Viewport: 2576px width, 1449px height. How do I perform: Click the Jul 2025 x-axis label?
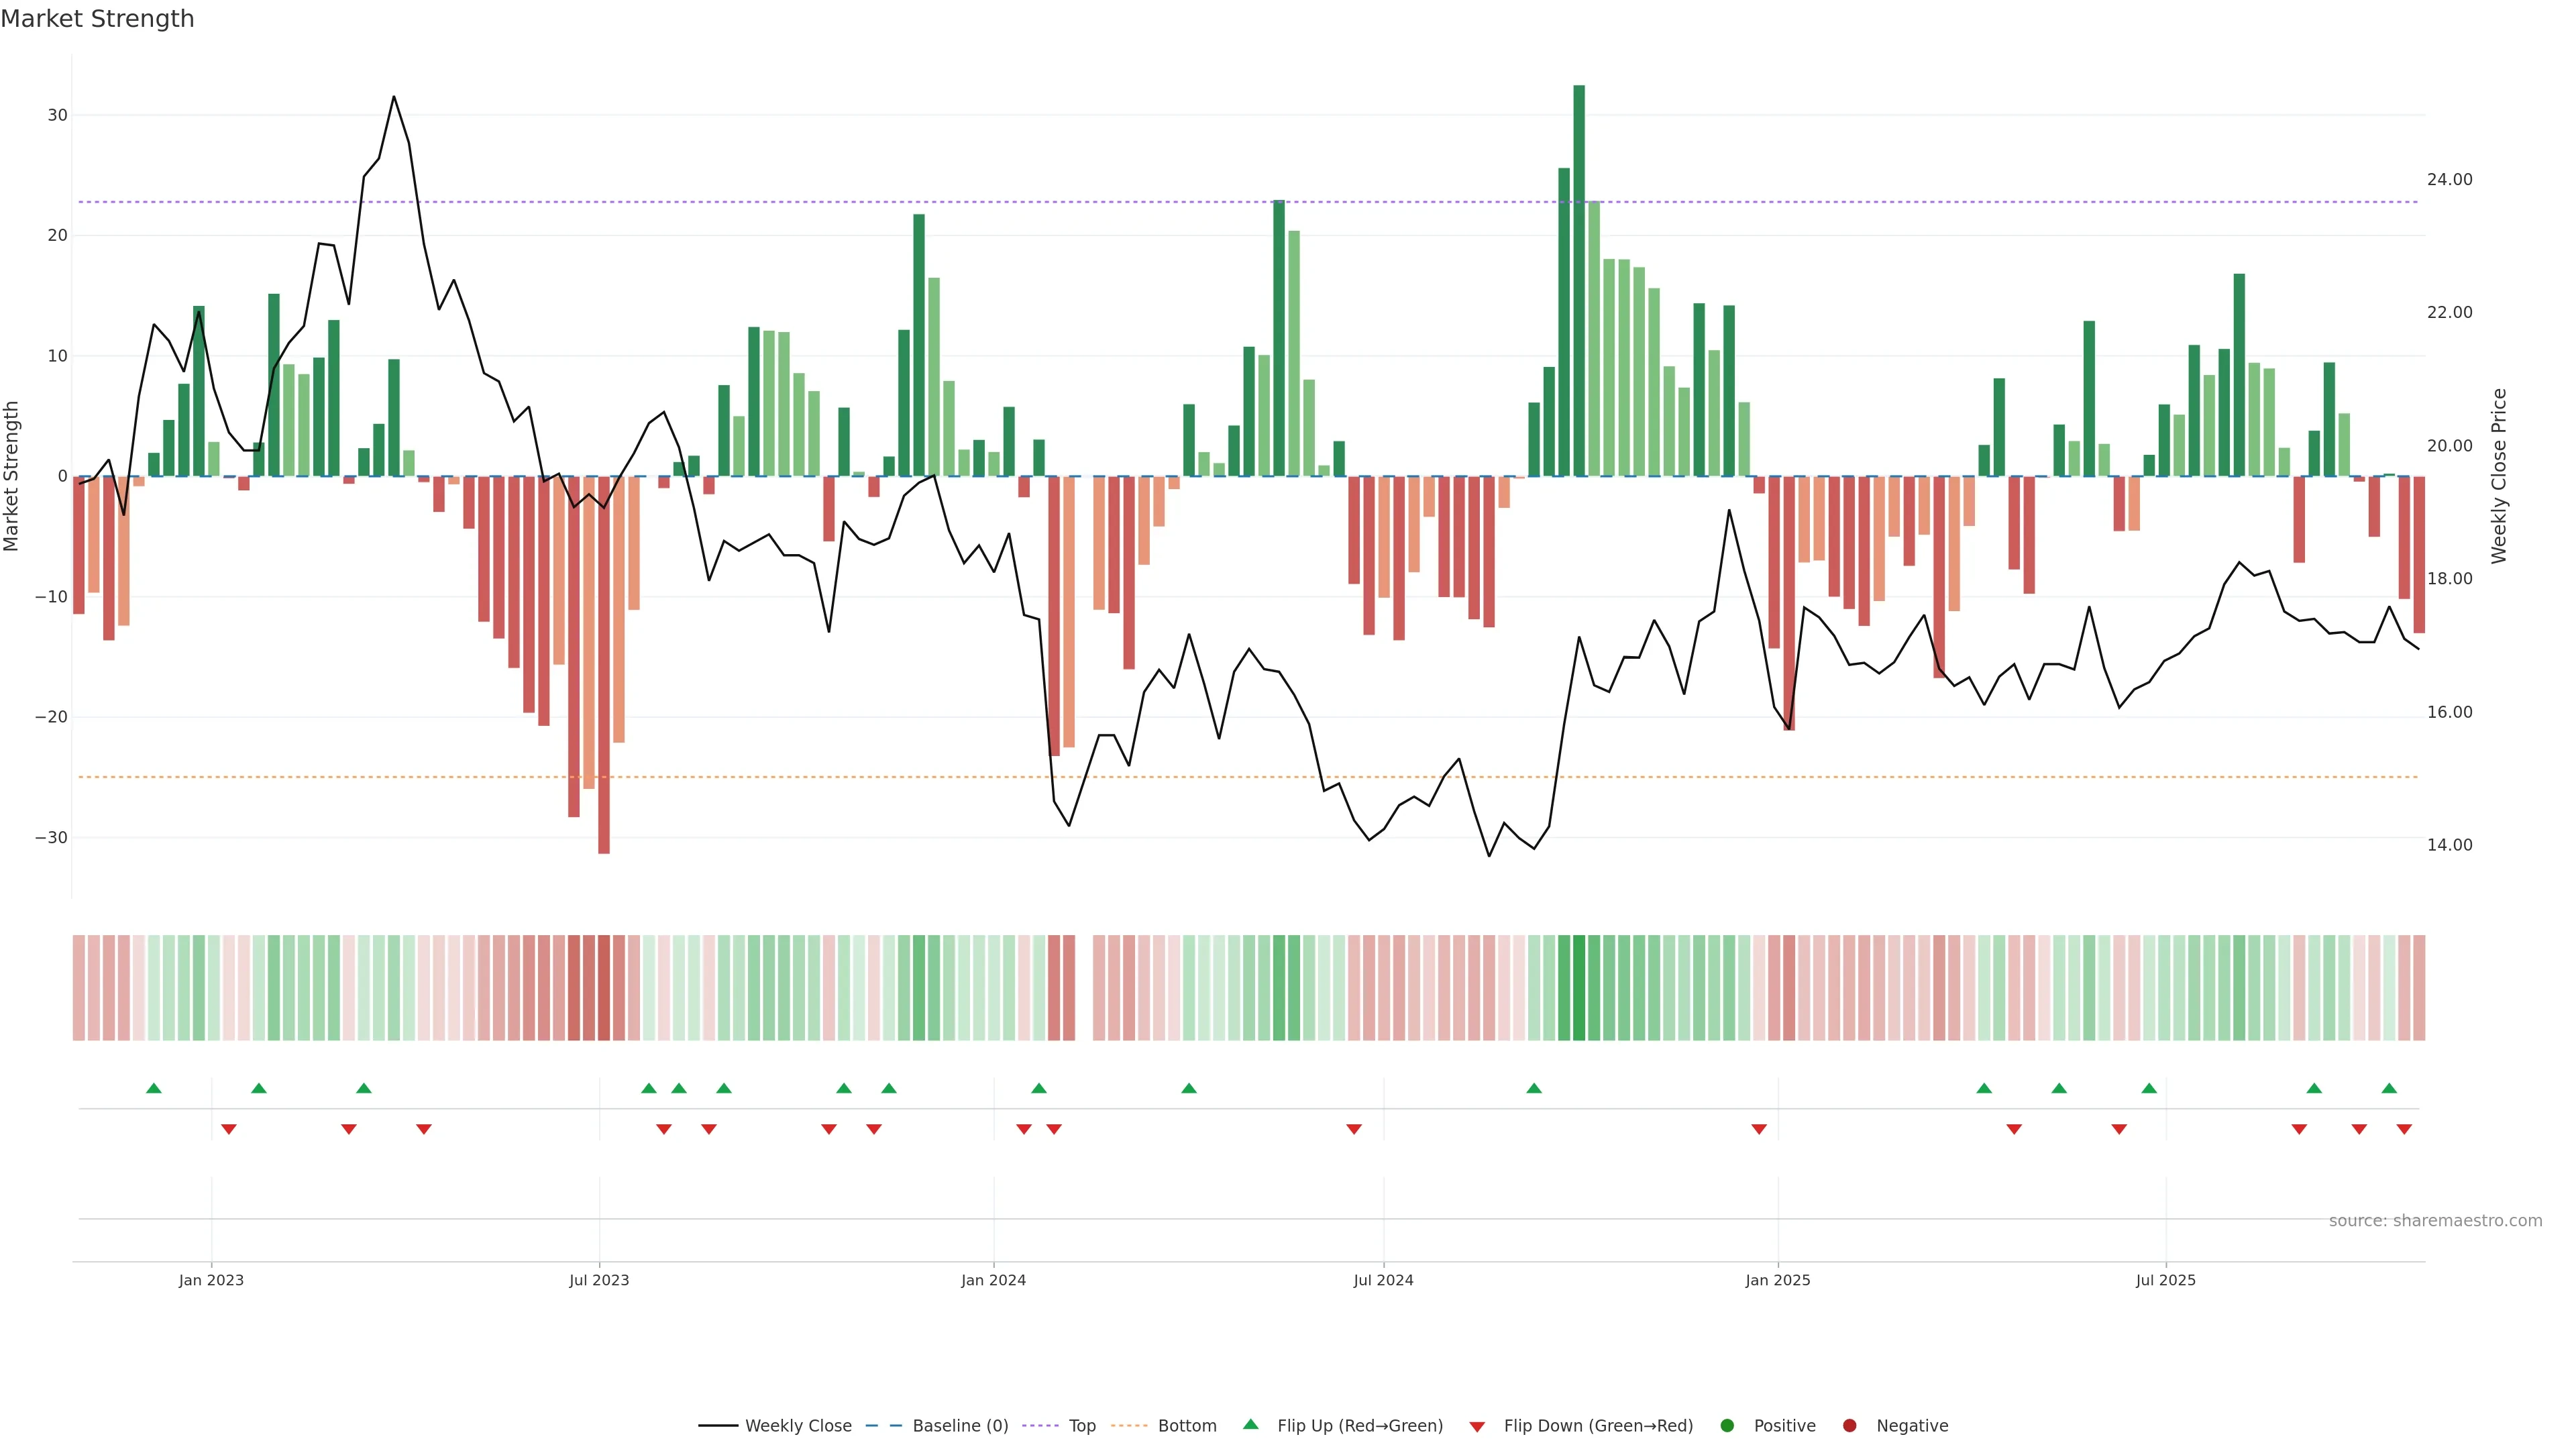pos(2165,1280)
